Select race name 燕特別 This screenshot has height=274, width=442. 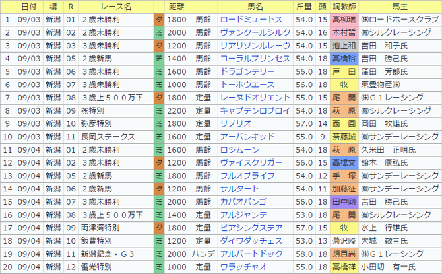coord(92,111)
